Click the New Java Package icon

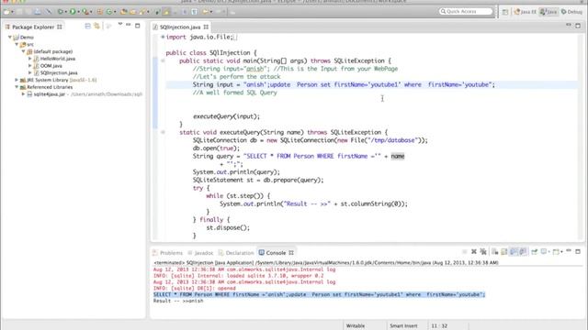point(100,12)
